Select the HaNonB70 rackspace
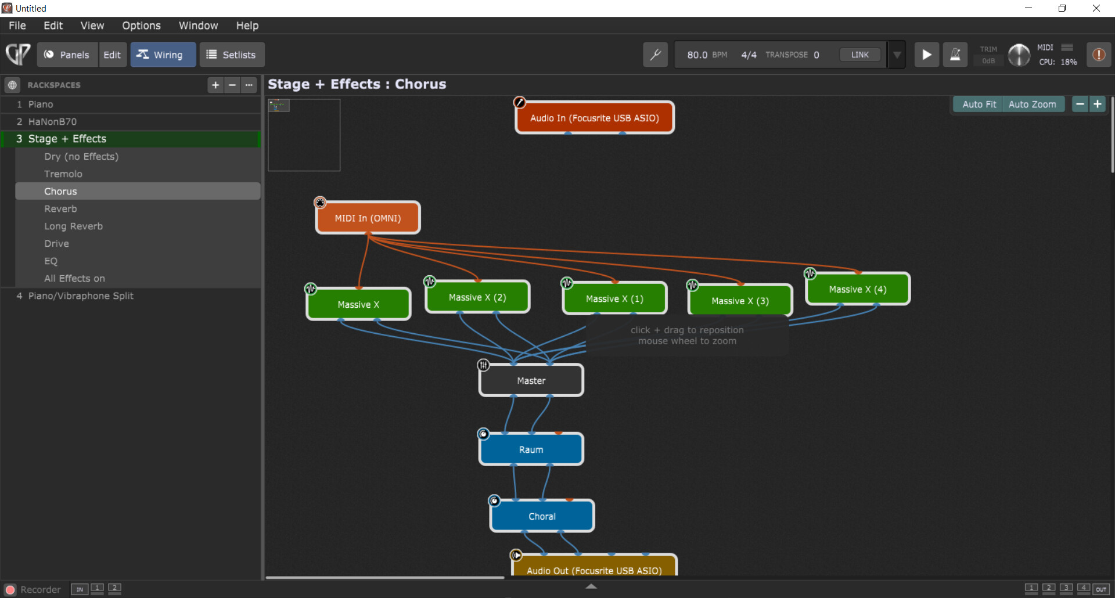This screenshot has width=1115, height=598. 131,122
